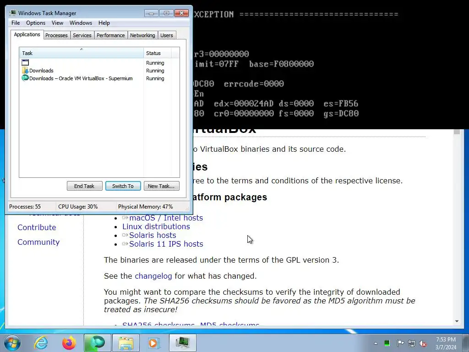Select Downloads folder task row
The width and height of the screenshot is (469, 352).
[x=82, y=71]
